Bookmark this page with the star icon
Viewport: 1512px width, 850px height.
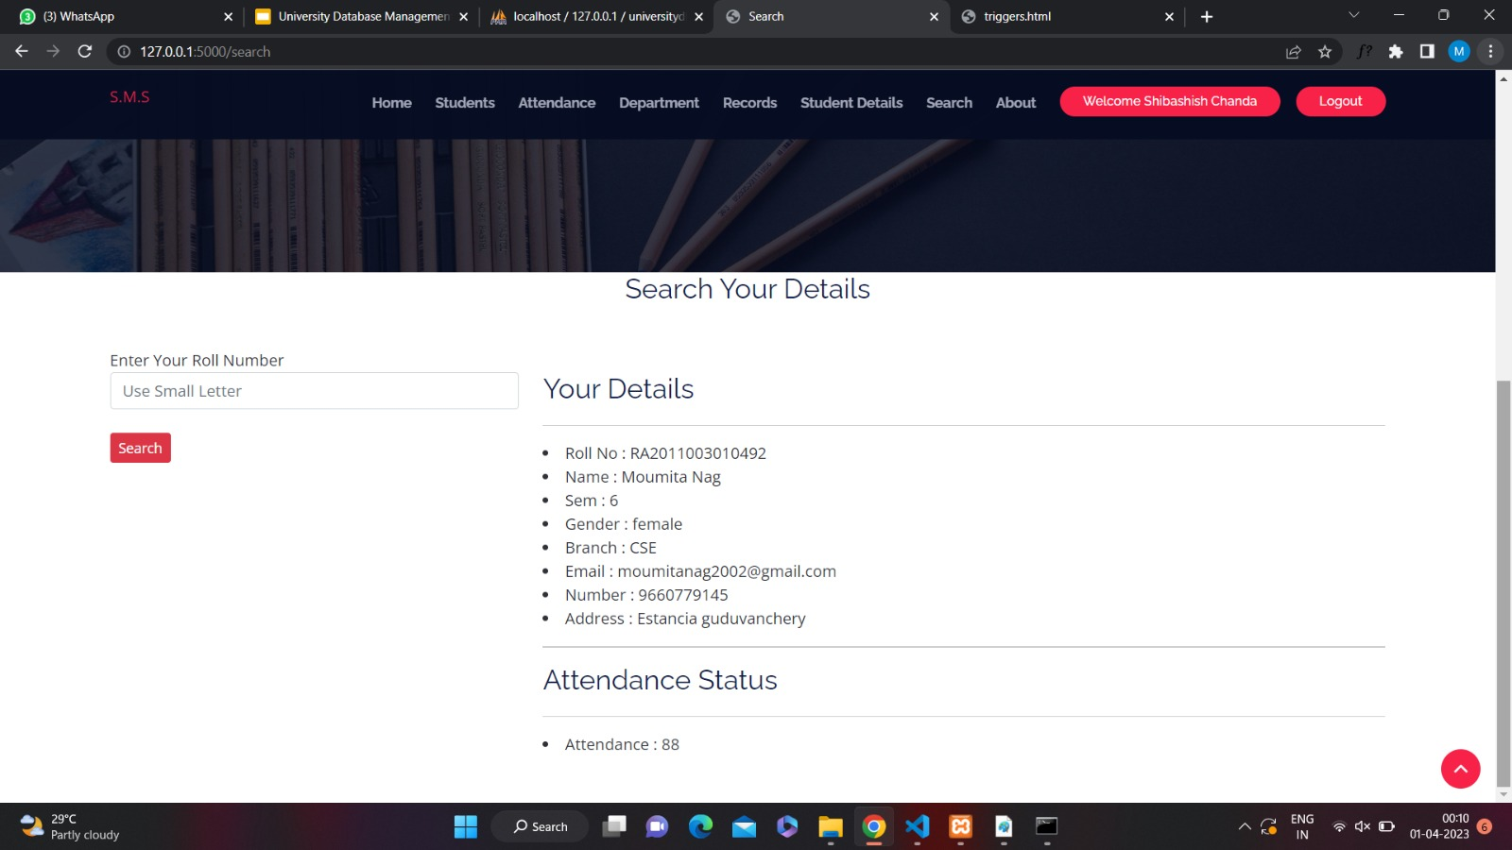pos(1325,51)
